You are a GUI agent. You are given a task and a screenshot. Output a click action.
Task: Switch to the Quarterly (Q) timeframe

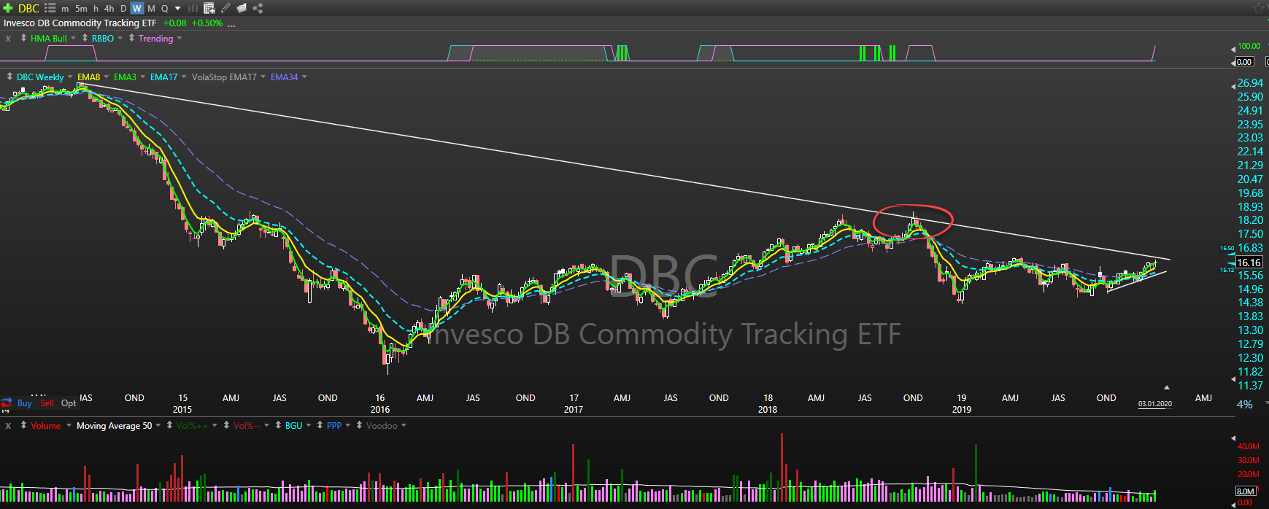pyautogui.click(x=165, y=9)
